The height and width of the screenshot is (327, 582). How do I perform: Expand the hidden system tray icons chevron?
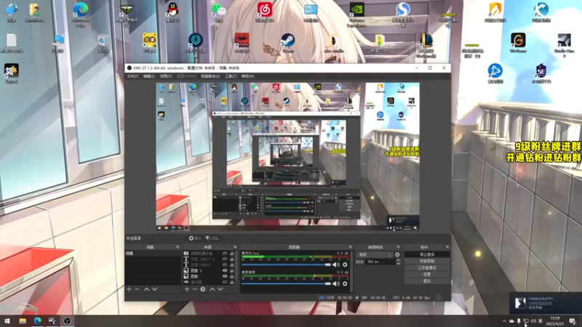coord(504,321)
